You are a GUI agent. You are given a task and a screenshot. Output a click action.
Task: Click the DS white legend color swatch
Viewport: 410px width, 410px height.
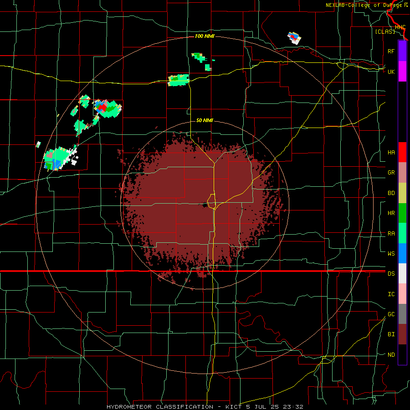(402, 273)
